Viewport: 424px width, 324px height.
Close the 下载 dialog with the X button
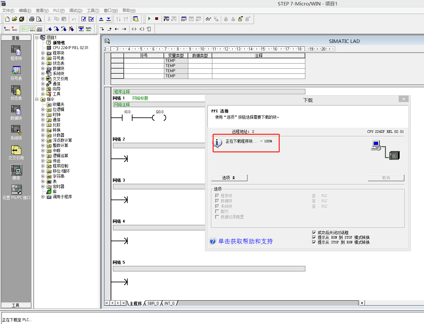click(404, 99)
